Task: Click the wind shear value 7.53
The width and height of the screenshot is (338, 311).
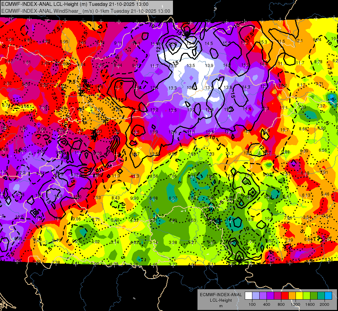Action: click(97, 197)
